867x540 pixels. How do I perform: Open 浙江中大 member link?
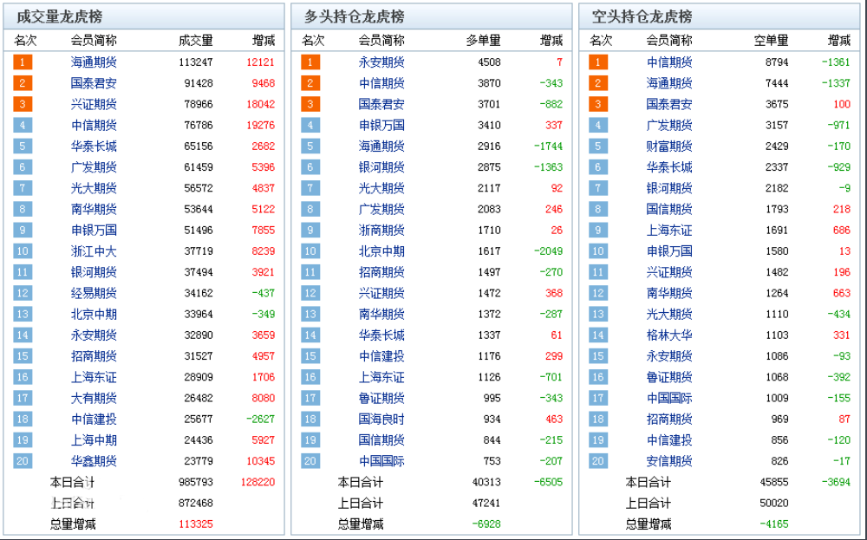[94, 251]
